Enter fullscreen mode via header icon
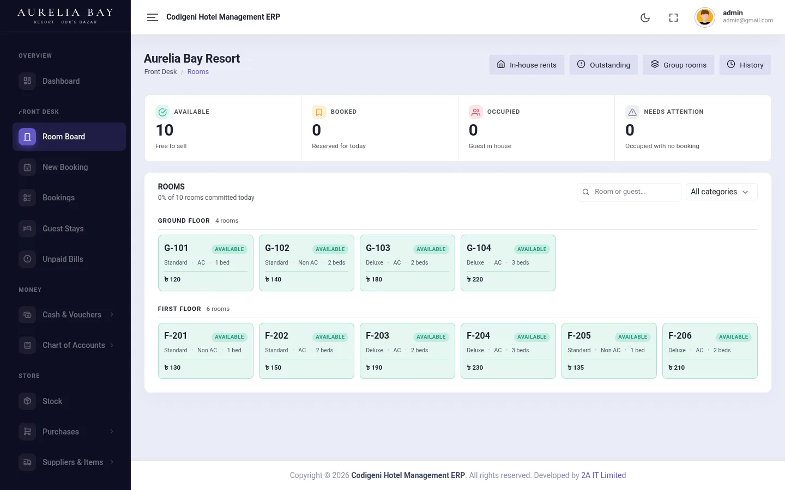The width and height of the screenshot is (785, 490). [673, 17]
